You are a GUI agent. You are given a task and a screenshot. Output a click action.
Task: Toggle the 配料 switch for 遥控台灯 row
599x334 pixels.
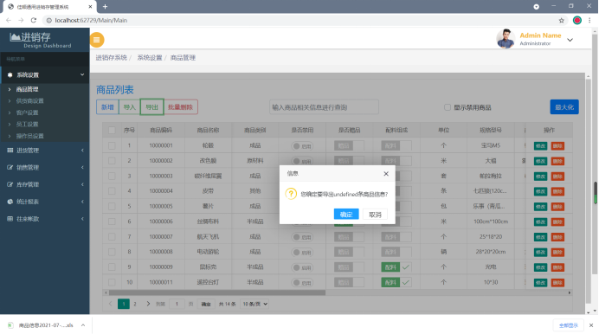pyautogui.click(x=396, y=282)
